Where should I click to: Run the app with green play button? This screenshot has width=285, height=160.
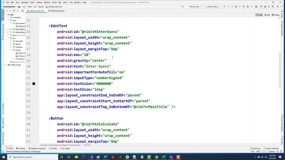(224, 7)
